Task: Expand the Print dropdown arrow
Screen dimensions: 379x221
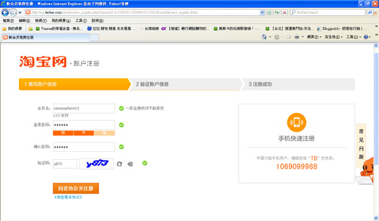Action: click(x=302, y=37)
